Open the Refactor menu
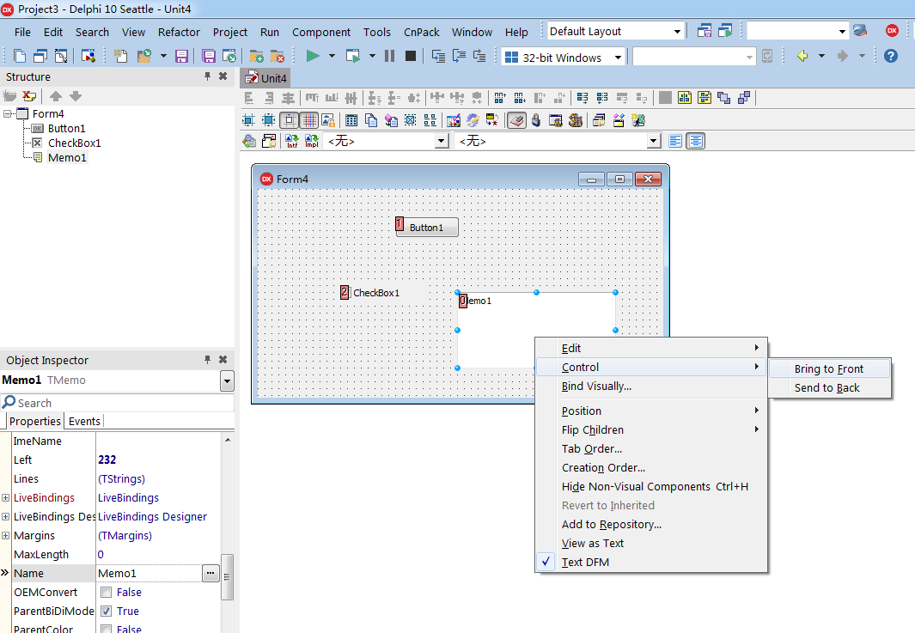Image resolution: width=915 pixels, height=633 pixels. 179,32
